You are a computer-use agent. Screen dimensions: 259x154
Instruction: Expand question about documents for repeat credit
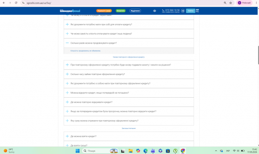pyautogui.click(x=129, y=83)
